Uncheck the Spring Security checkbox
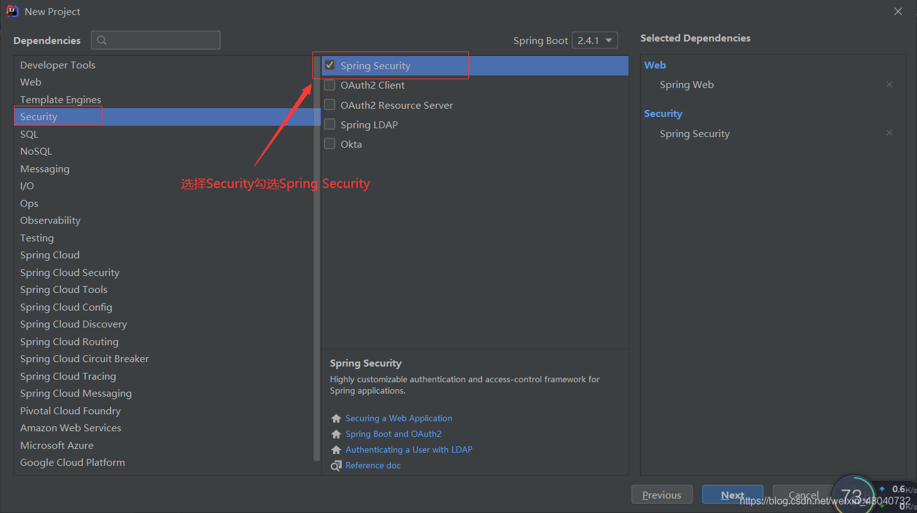This screenshot has height=513, width=917. coord(329,65)
